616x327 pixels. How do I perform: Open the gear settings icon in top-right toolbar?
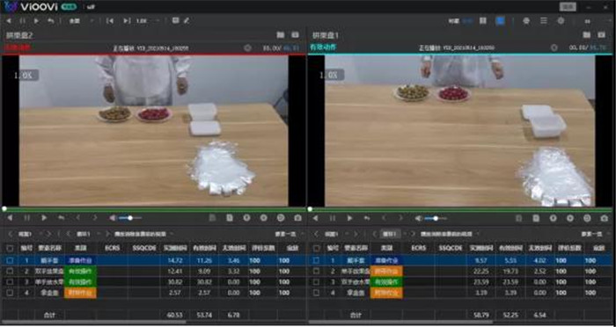(x=561, y=21)
